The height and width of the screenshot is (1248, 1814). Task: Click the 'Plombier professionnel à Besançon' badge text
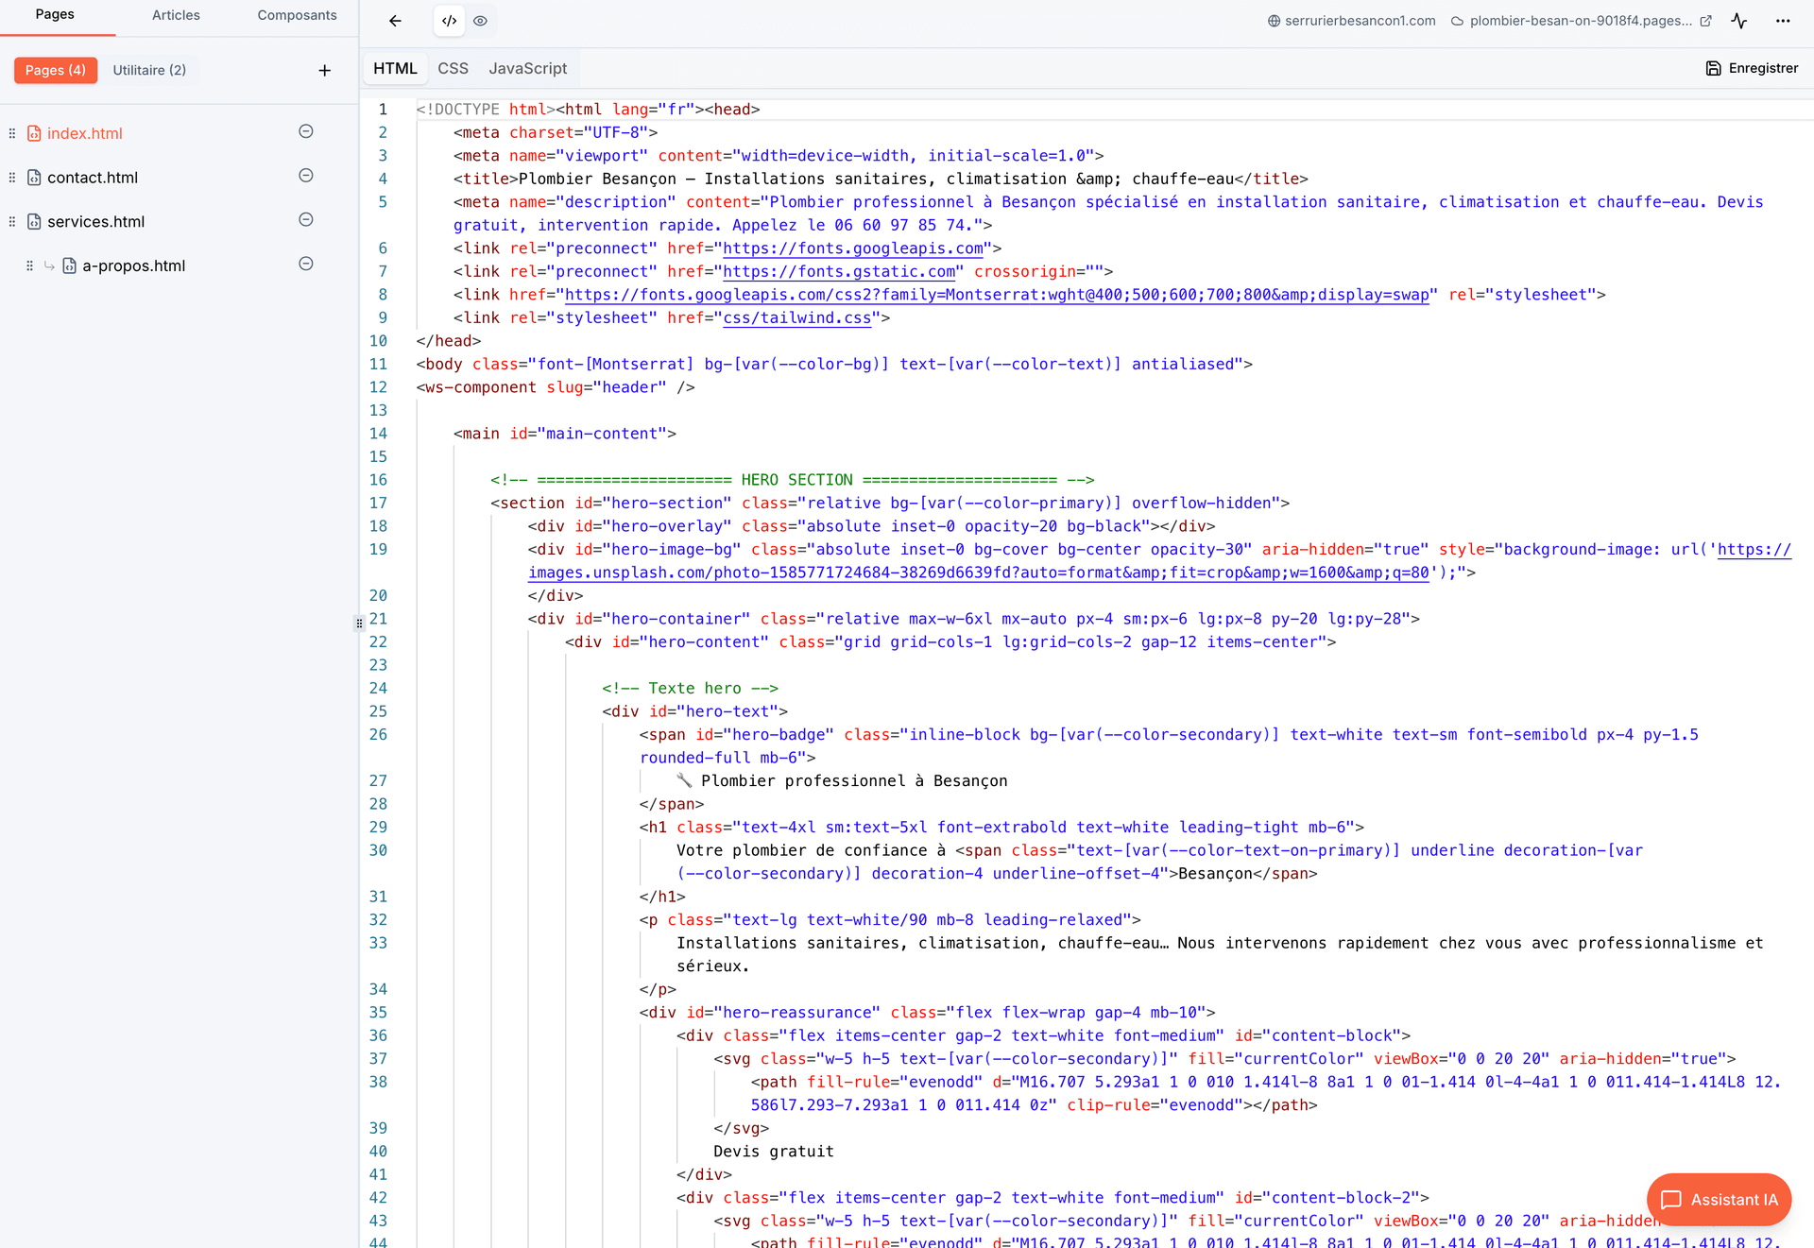(x=854, y=780)
